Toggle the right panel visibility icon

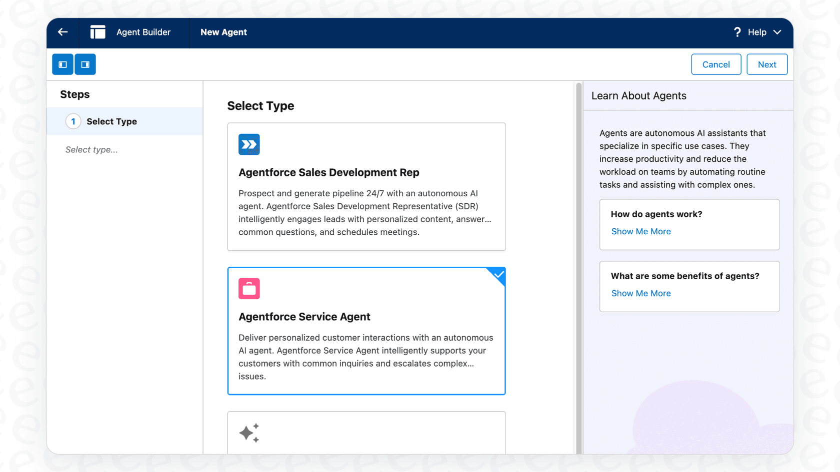click(85, 64)
